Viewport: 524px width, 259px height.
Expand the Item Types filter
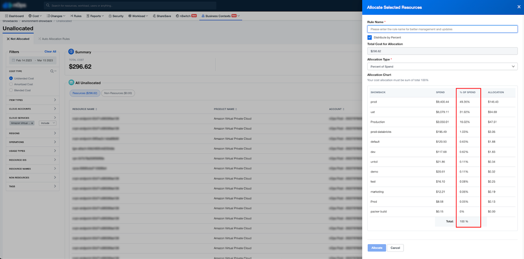click(x=33, y=100)
